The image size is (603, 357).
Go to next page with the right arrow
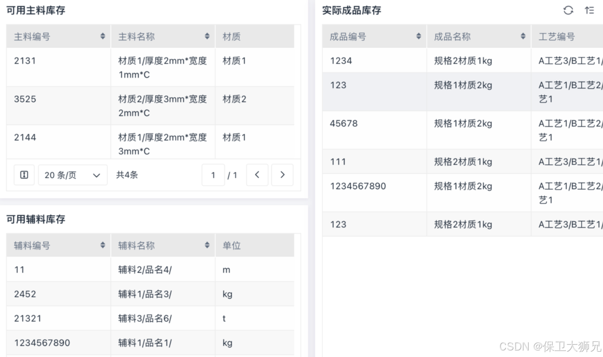click(x=282, y=175)
